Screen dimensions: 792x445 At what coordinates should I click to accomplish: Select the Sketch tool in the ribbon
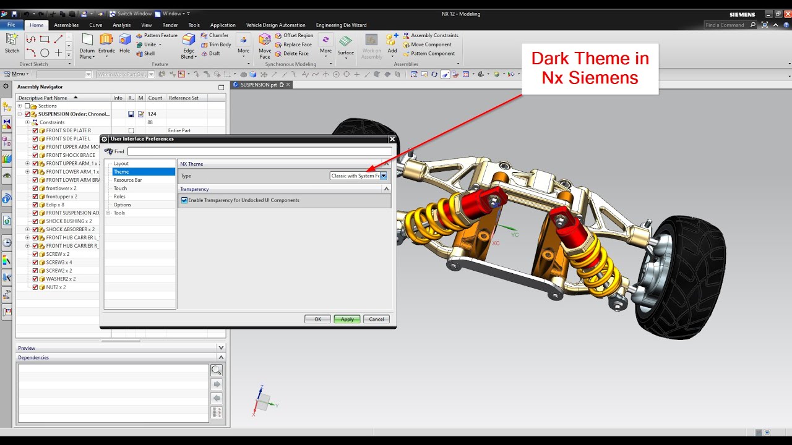point(12,43)
